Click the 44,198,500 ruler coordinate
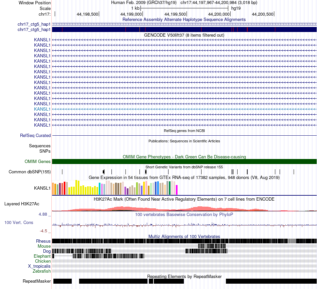The image size is (317, 289). (87, 14)
